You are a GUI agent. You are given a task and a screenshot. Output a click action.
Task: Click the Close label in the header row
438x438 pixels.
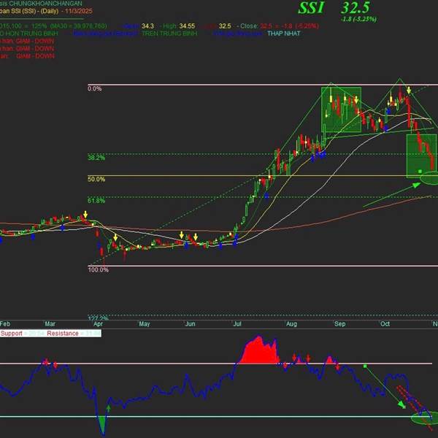pos(249,26)
